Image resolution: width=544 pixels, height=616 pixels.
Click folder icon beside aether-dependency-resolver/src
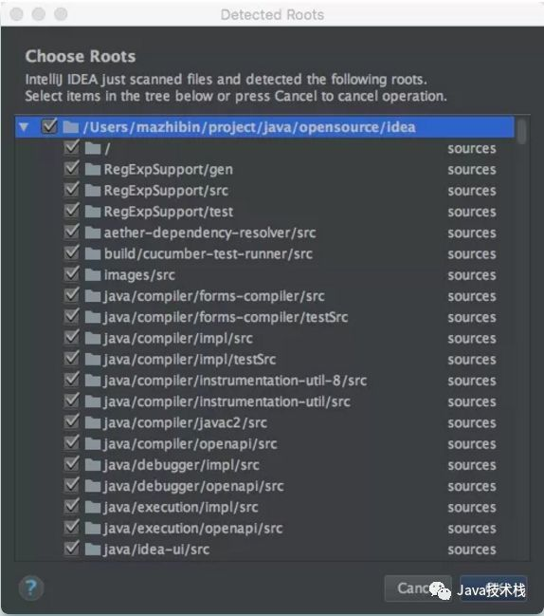pyautogui.click(x=93, y=233)
